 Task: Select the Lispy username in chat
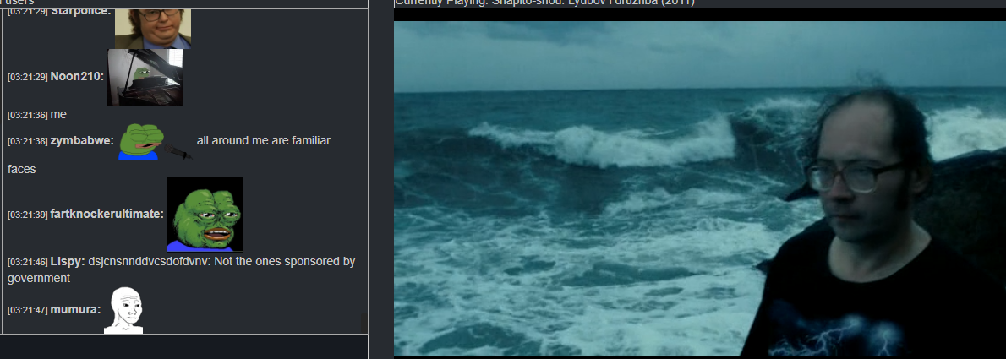pos(68,262)
